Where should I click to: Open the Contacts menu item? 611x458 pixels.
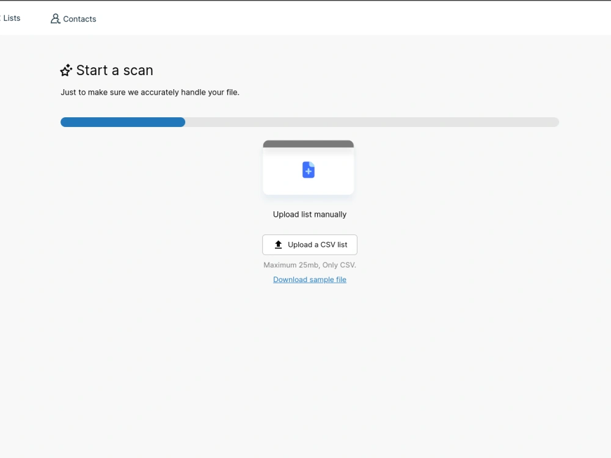click(73, 19)
